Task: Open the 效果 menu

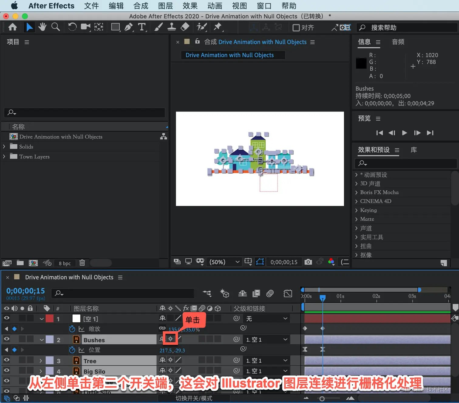Action: point(190,6)
